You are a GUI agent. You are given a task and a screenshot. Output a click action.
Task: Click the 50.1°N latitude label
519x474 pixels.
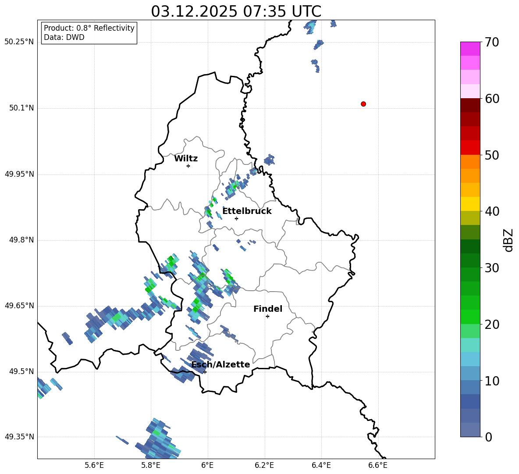(21, 108)
